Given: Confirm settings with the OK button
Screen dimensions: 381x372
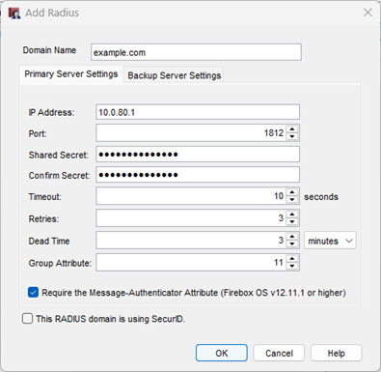Looking at the screenshot, I should point(222,353).
